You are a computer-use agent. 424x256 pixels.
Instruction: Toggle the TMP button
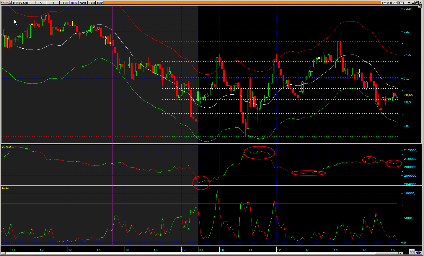100,3
